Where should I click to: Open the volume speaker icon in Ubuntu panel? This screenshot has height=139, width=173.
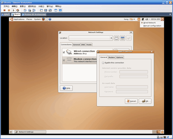pyautogui.click(x=146, y=19)
